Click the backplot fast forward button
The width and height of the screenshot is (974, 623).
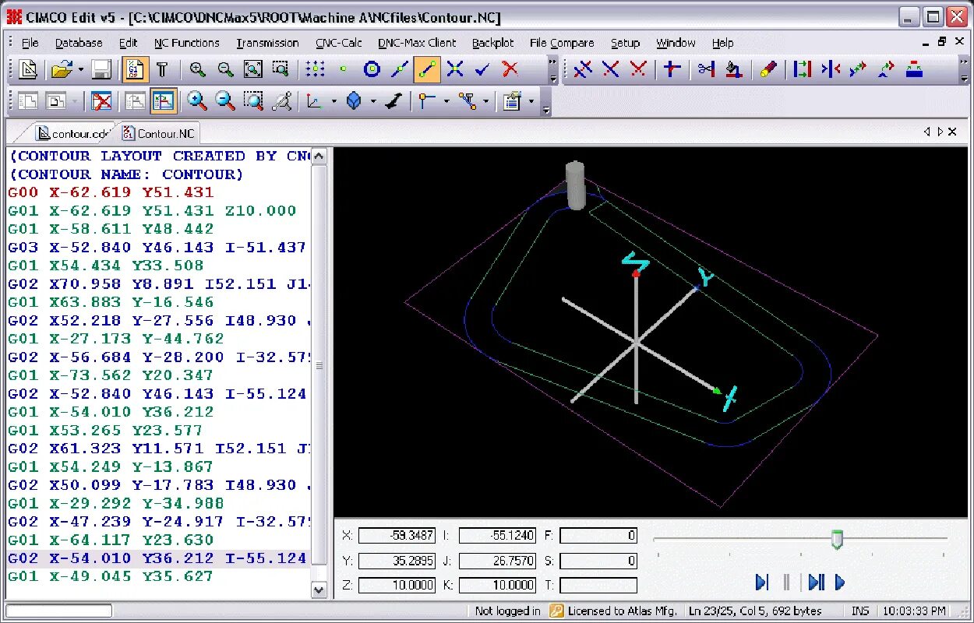(816, 582)
